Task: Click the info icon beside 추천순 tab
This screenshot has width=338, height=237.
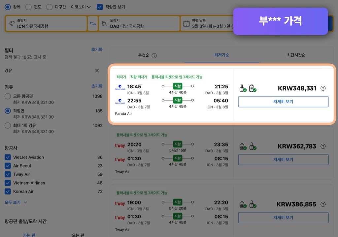Action: [x=154, y=55]
